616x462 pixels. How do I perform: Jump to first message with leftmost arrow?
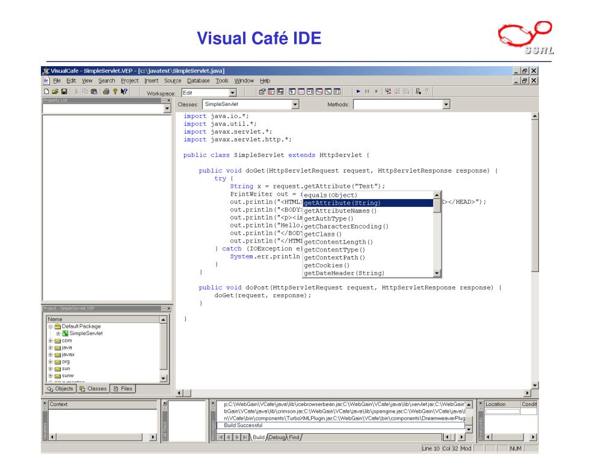tap(221, 437)
